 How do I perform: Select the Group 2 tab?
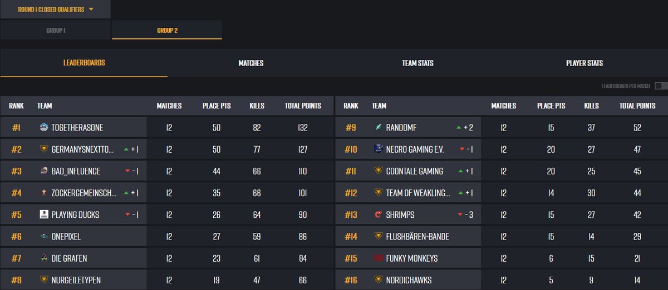[167, 30]
